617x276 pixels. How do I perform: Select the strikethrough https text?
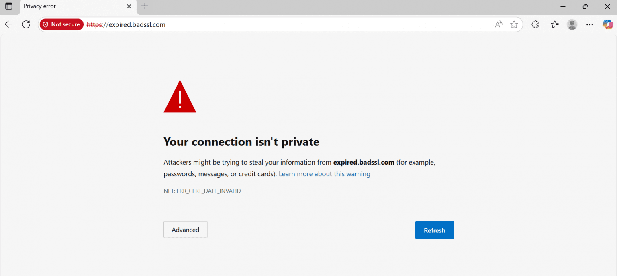95,24
